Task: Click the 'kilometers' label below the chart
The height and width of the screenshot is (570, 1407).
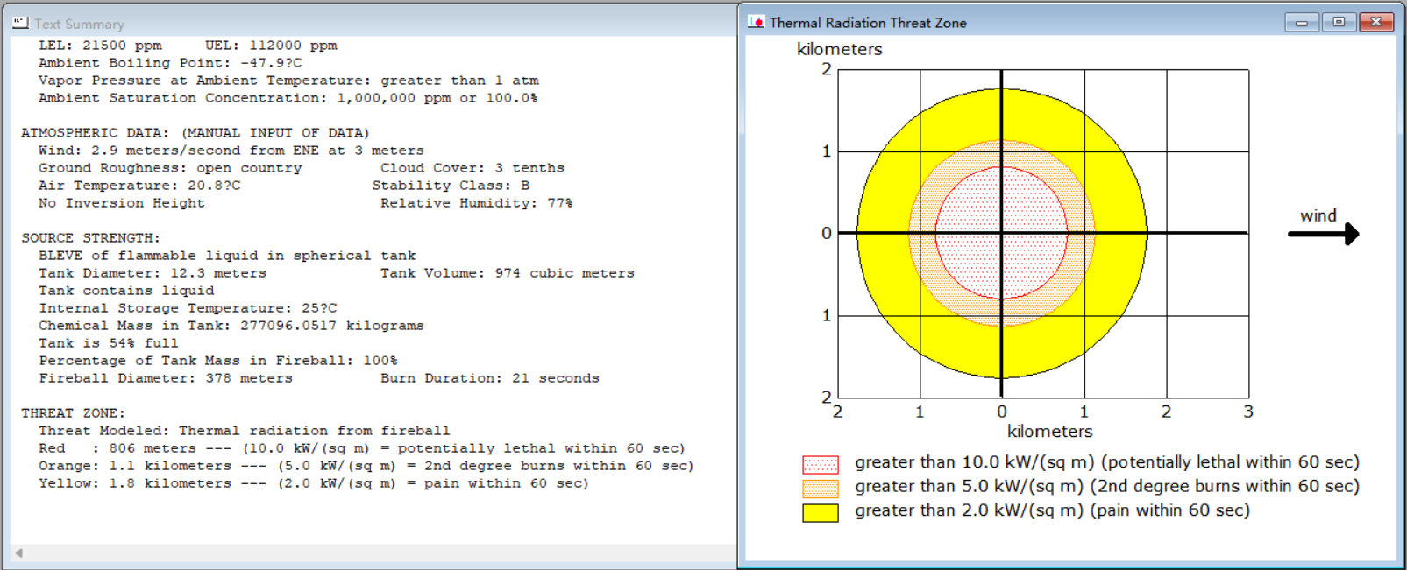Action: point(1050,432)
